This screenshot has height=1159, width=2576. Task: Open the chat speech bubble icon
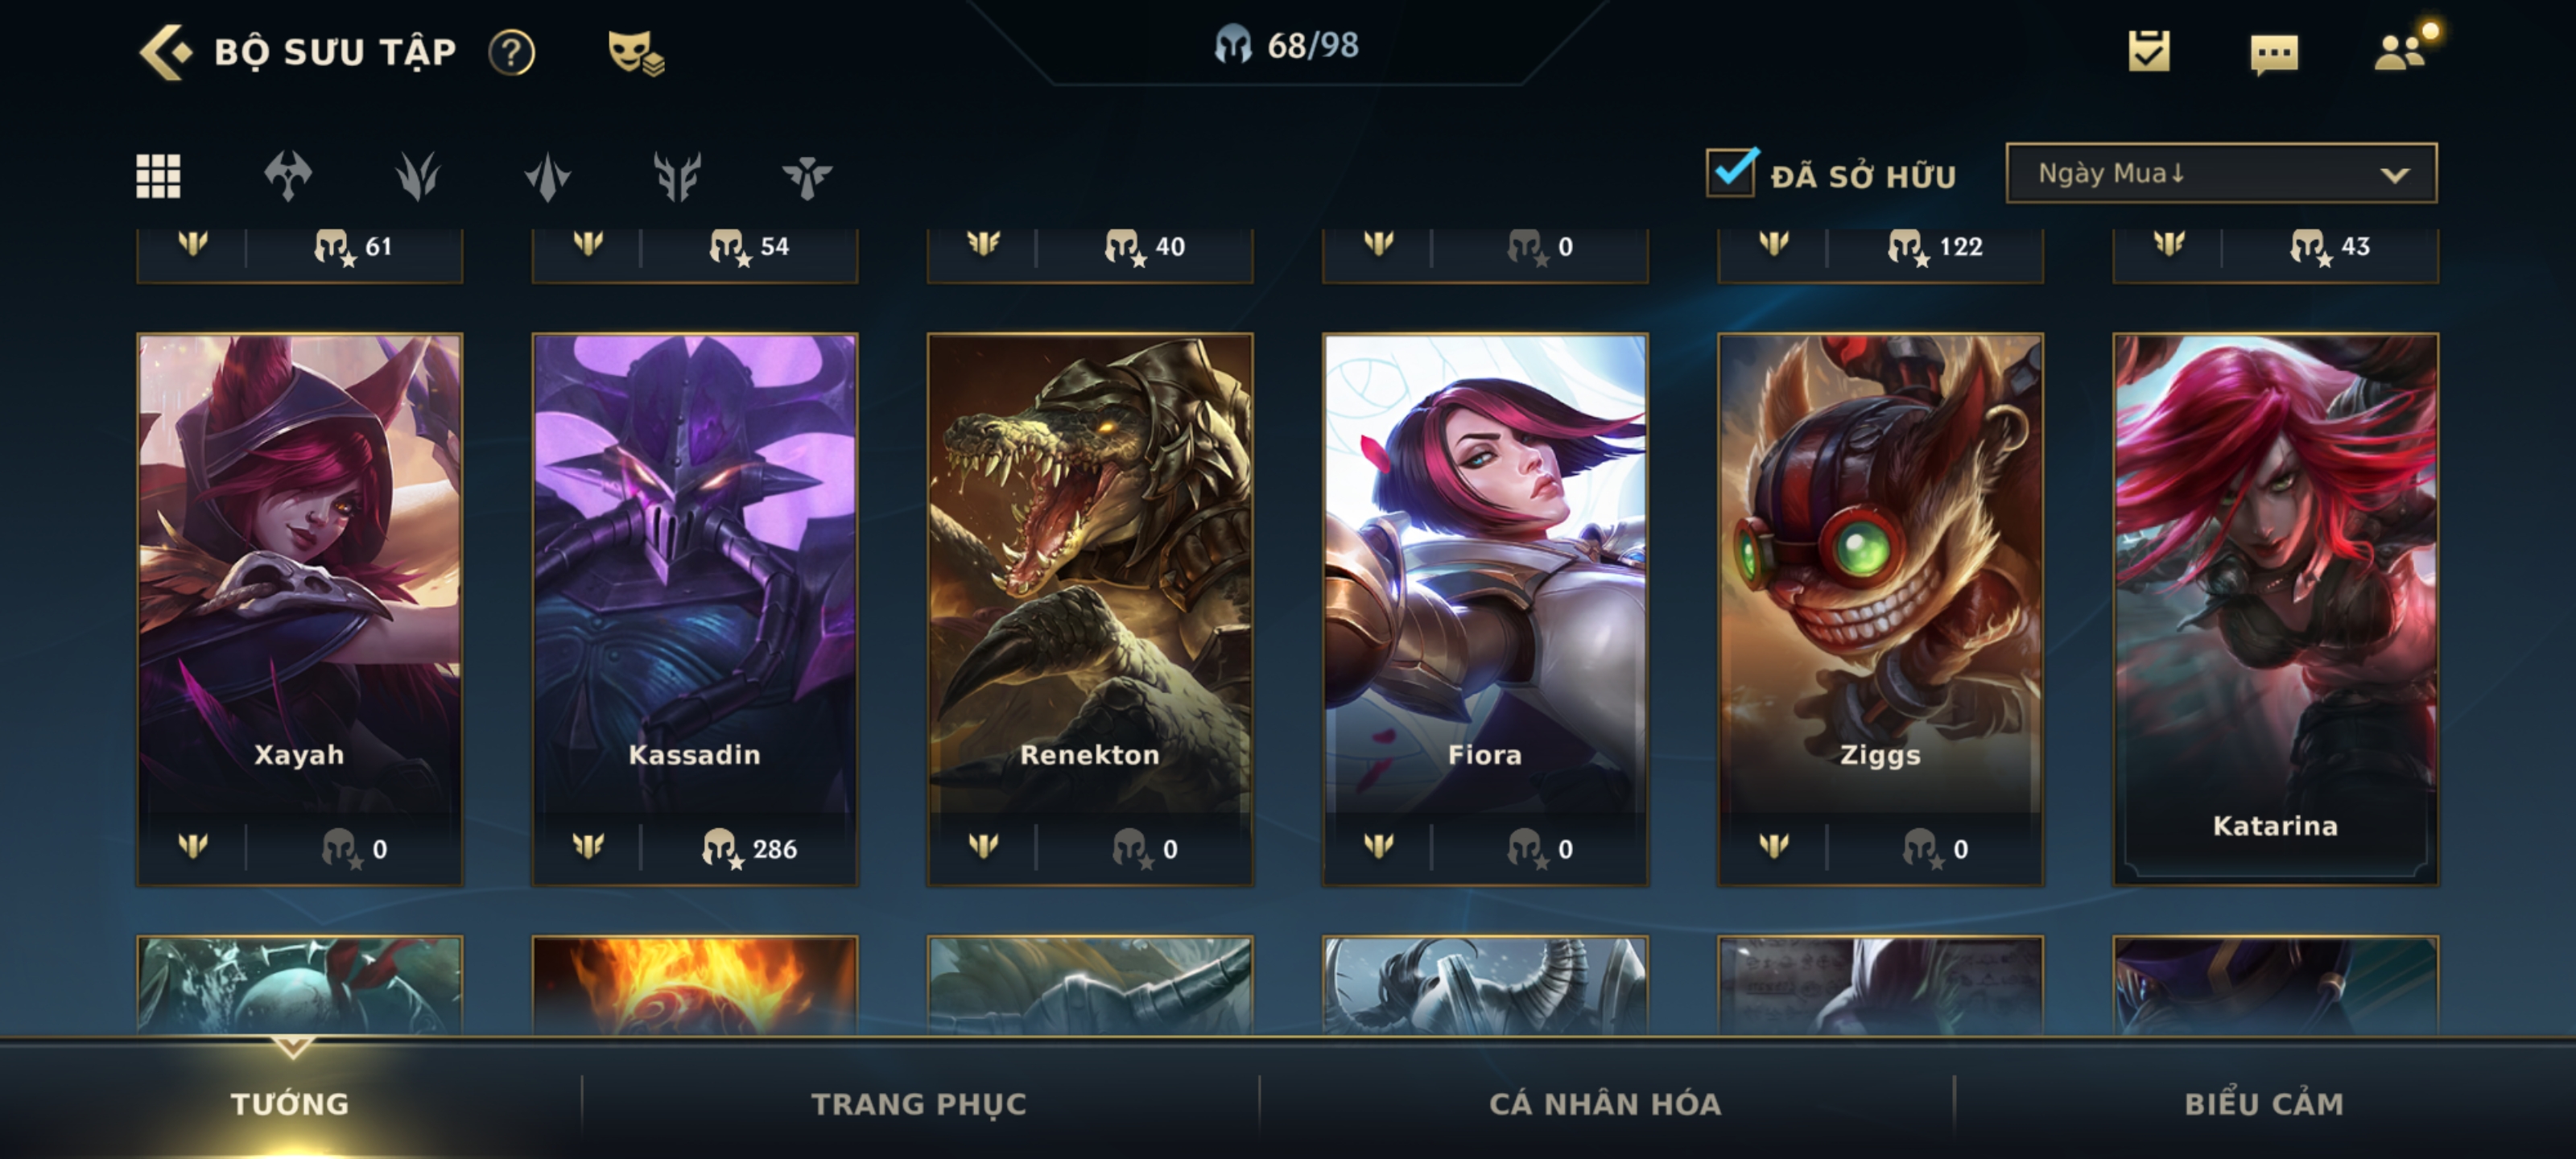(x=2274, y=54)
